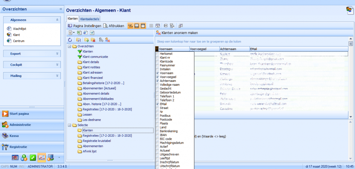
Task: Enable the Geboortedatum column checkbox
Action: 157,92
